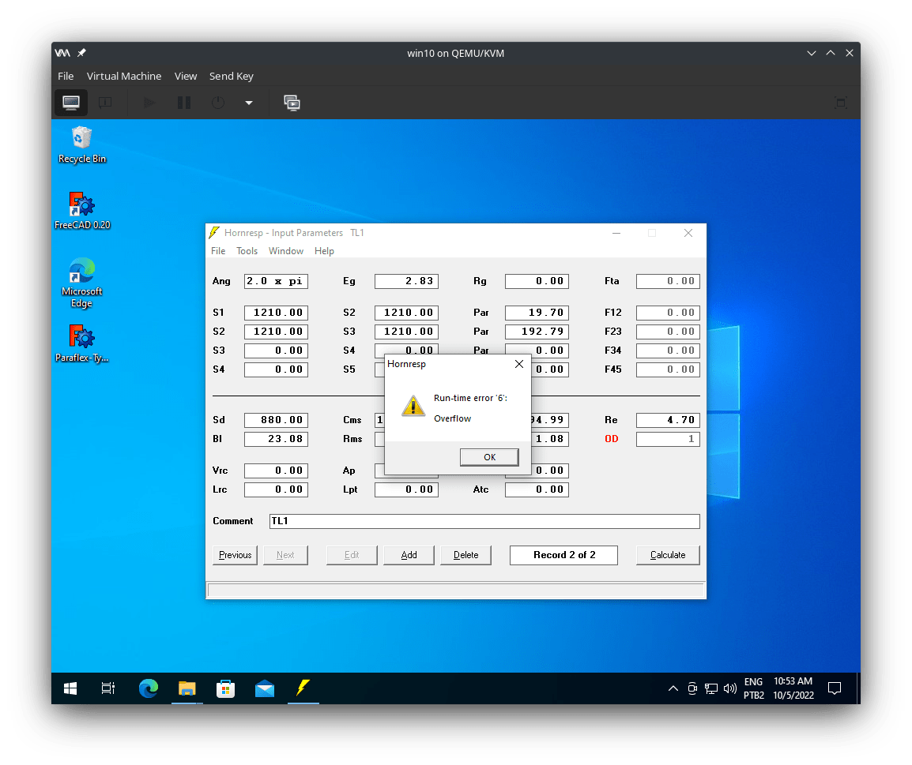Open Task View on the taskbar
The image size is (912, 765).
click(x=108, y=688)
